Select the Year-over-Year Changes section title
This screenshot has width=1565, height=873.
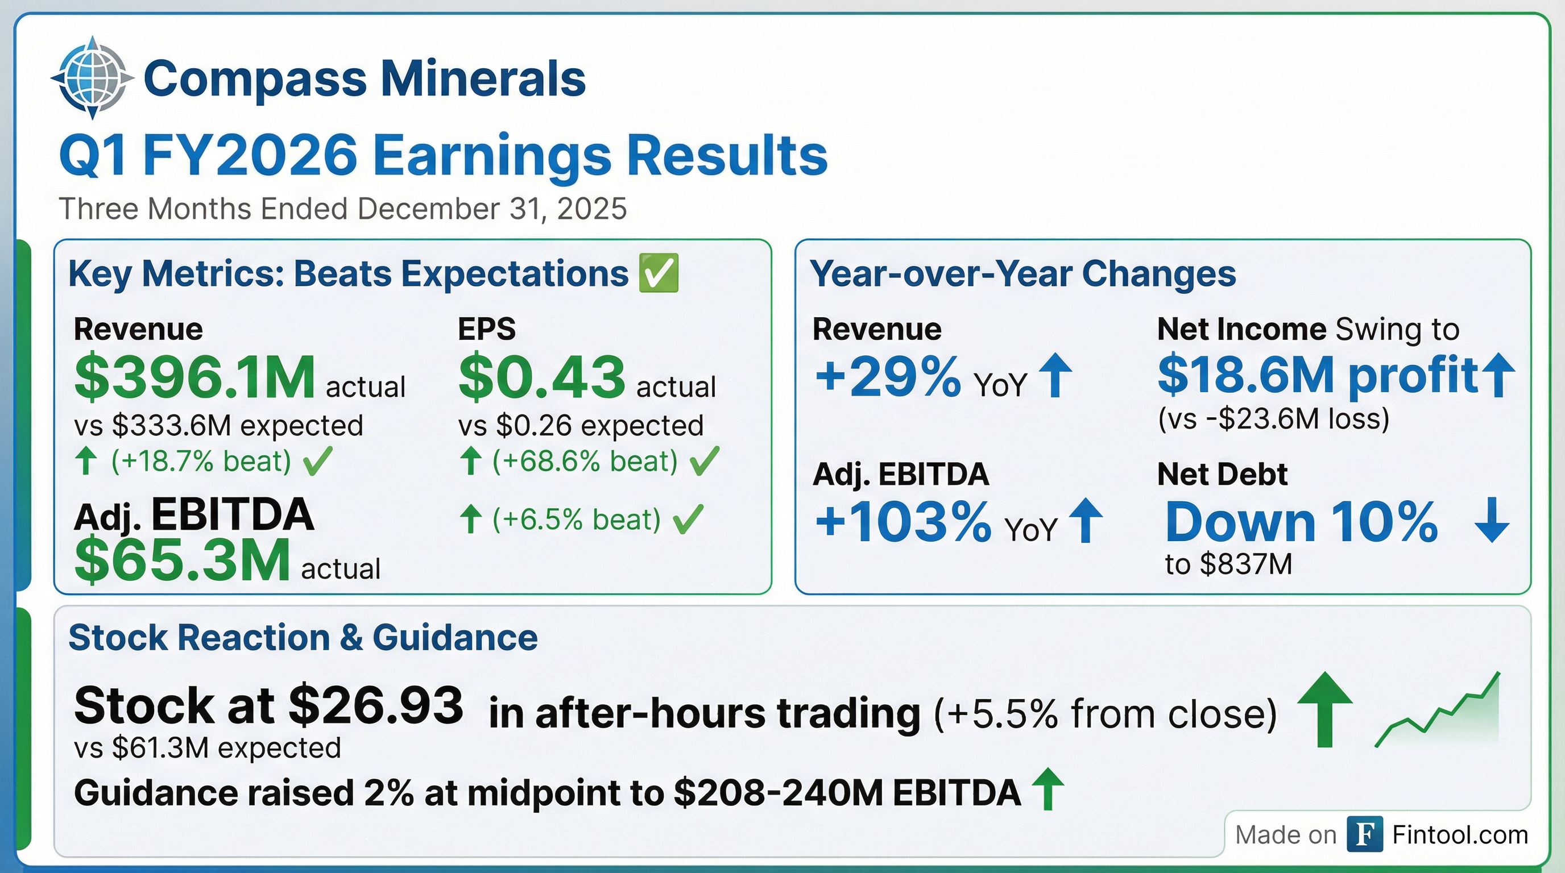(x=1022, y=274)
